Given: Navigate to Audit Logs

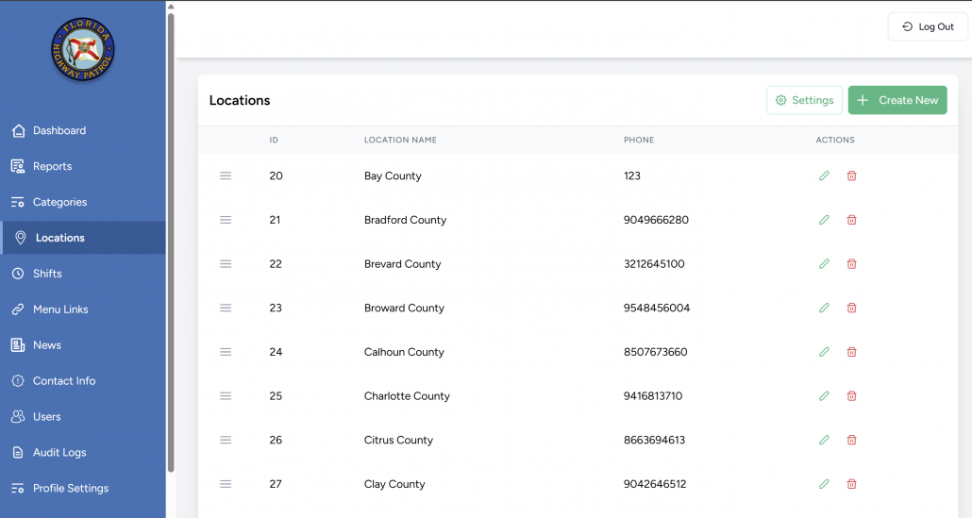Looking at the screenshot, I should point(59,452).
